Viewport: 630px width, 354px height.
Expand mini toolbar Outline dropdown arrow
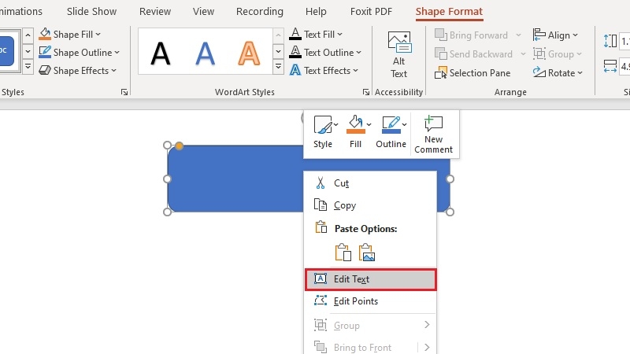click(x=404, y=124)
